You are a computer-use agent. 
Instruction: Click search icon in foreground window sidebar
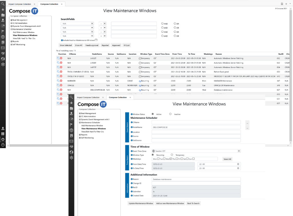(x=71, y=97)
